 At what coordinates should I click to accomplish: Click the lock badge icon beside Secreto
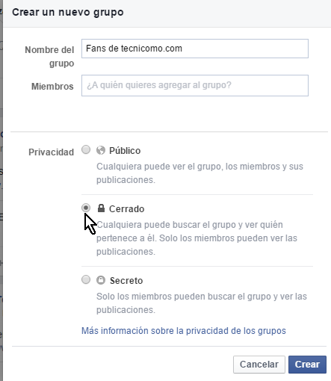(x=101, y=280)
